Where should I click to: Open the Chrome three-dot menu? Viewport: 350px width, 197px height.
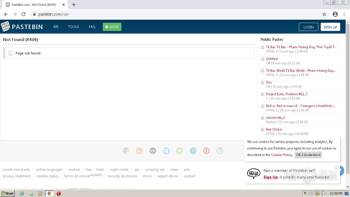point(344,14)
